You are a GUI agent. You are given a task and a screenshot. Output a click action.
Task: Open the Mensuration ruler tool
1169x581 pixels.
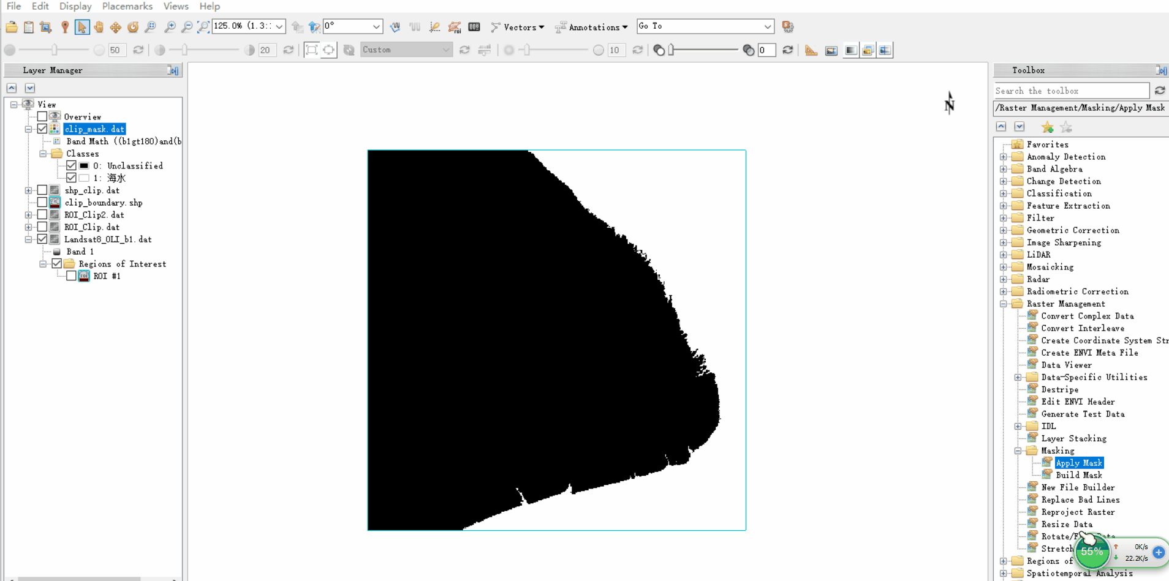pos(811,50)
